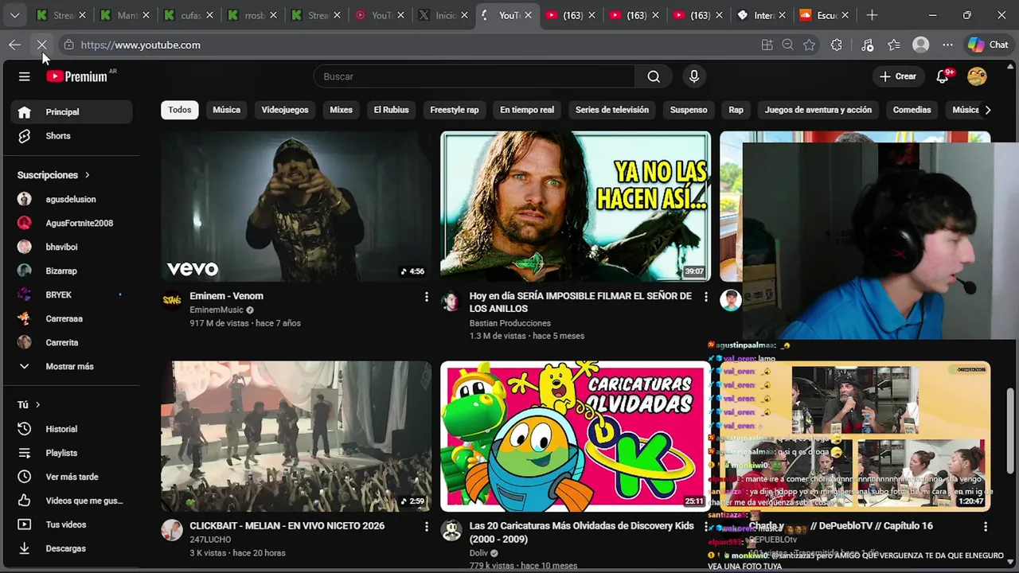Switch to the SoundCloud Escu browser tab
The width and height of the screenshot is (1019, 573).
click(826, 15)
